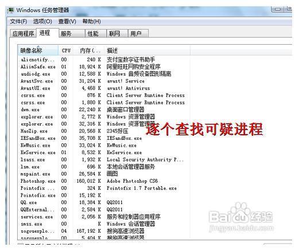Click the avast! Service description

pos(126,81)
